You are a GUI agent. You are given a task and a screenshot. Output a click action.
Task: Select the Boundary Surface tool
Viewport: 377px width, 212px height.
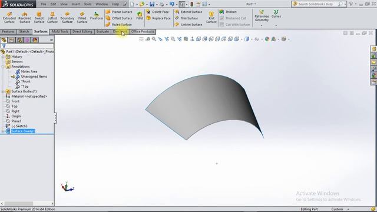(67, 18)
